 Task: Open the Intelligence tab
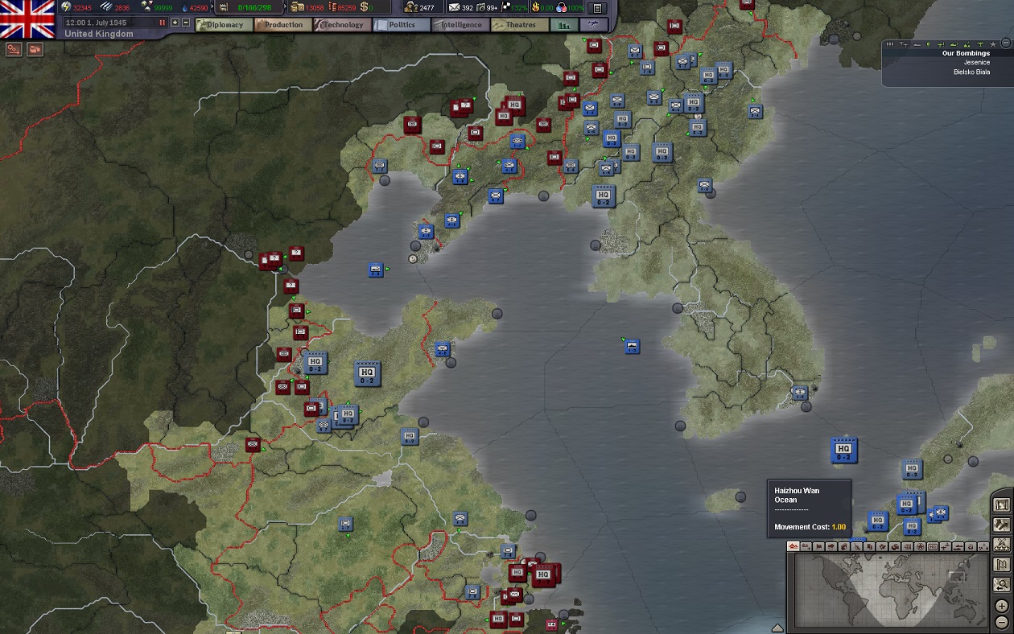tap(462, 24)
